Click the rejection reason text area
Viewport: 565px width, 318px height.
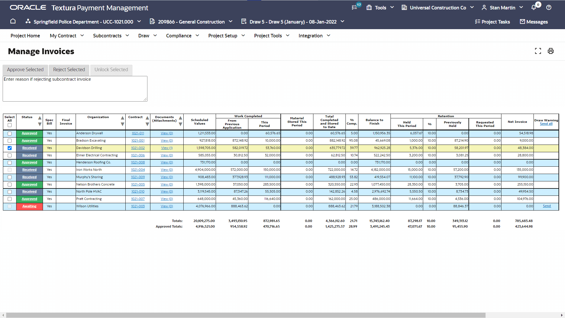click(x=75, y=89)
